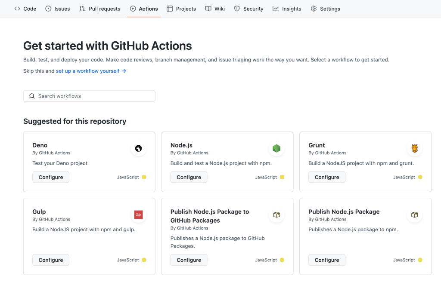441x285 pixels.
Task: Click the yellow JavaScript dot on Deno card
Action: (144, 177)
